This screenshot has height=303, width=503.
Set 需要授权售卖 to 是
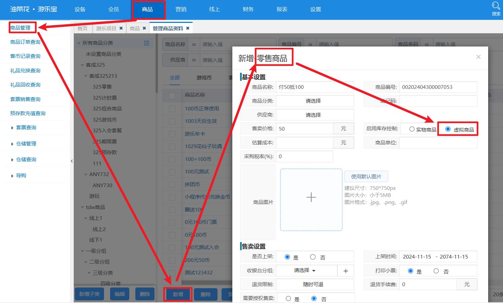[x=288, y=298]
